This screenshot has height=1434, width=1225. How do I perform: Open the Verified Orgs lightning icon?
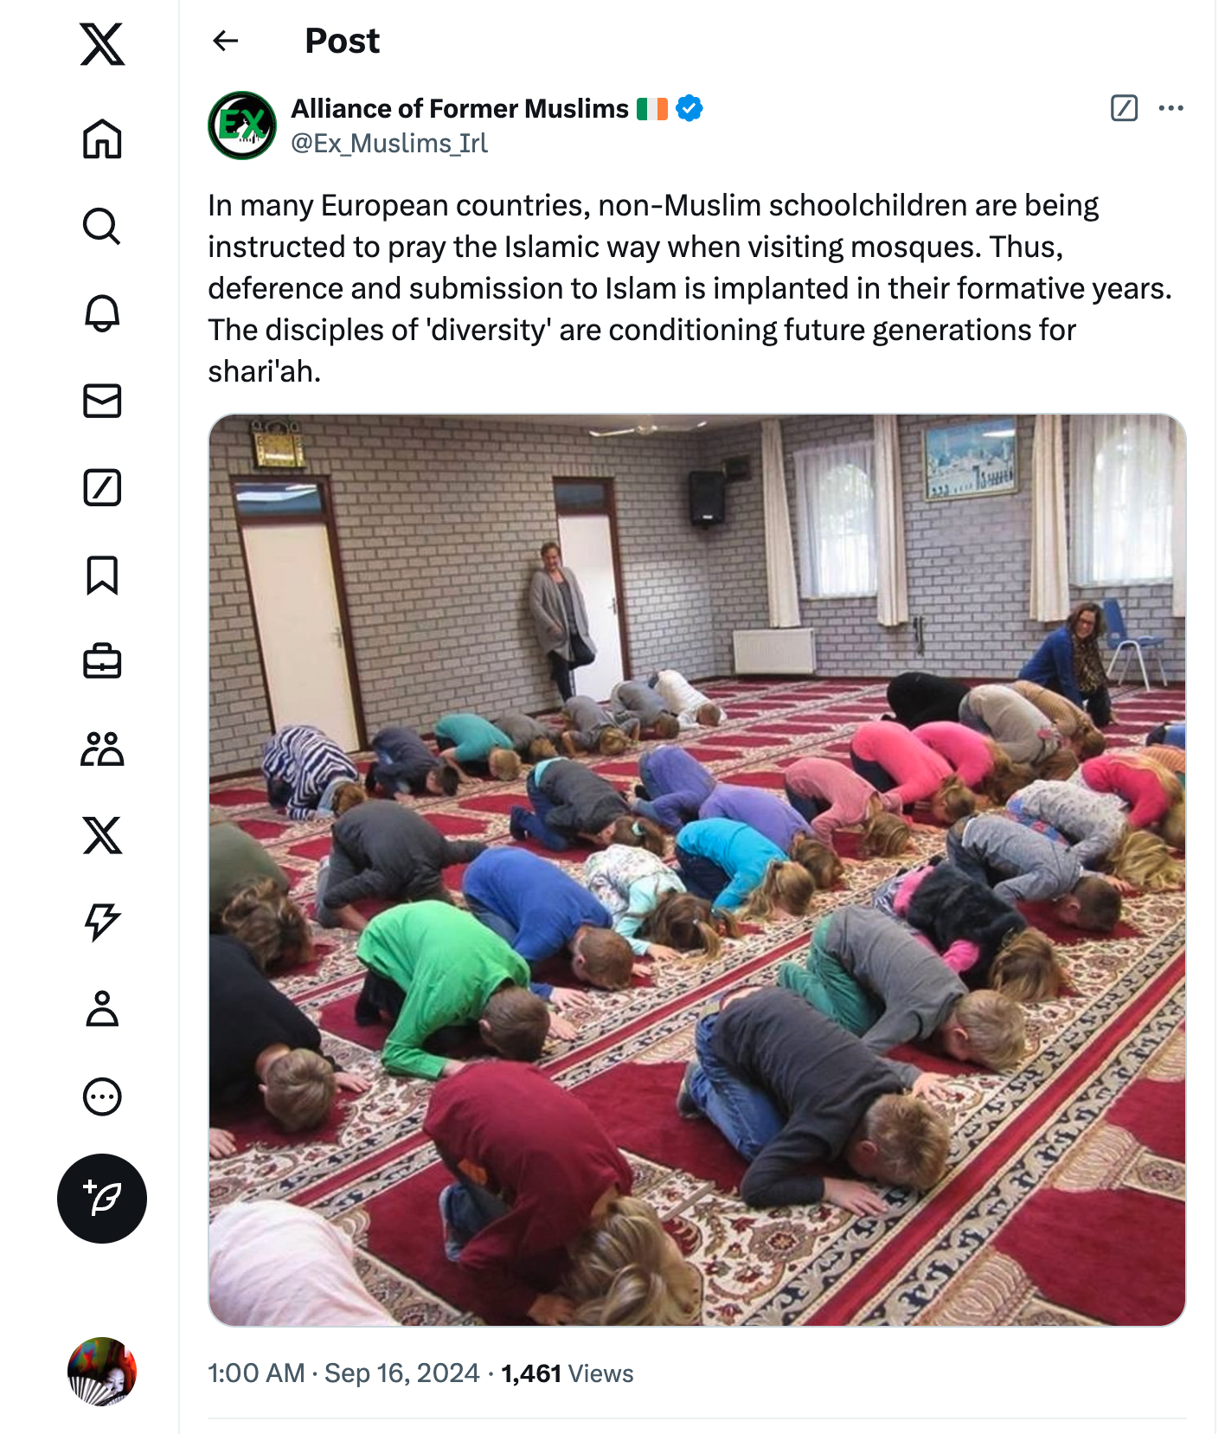(102, 923)
